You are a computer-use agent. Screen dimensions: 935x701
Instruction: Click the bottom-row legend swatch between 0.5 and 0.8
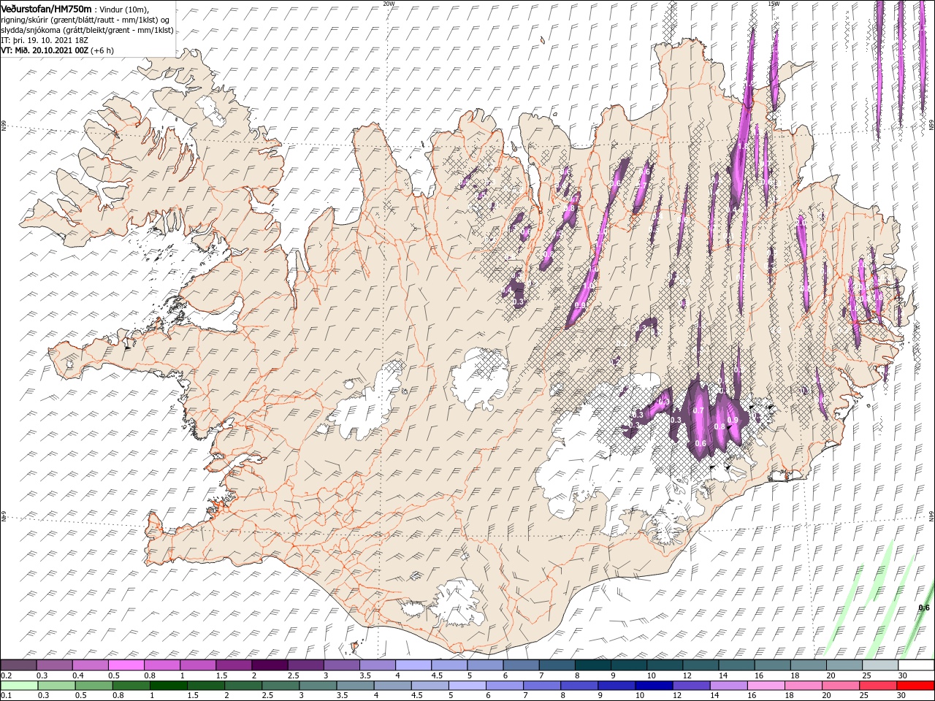coord(93,686)
